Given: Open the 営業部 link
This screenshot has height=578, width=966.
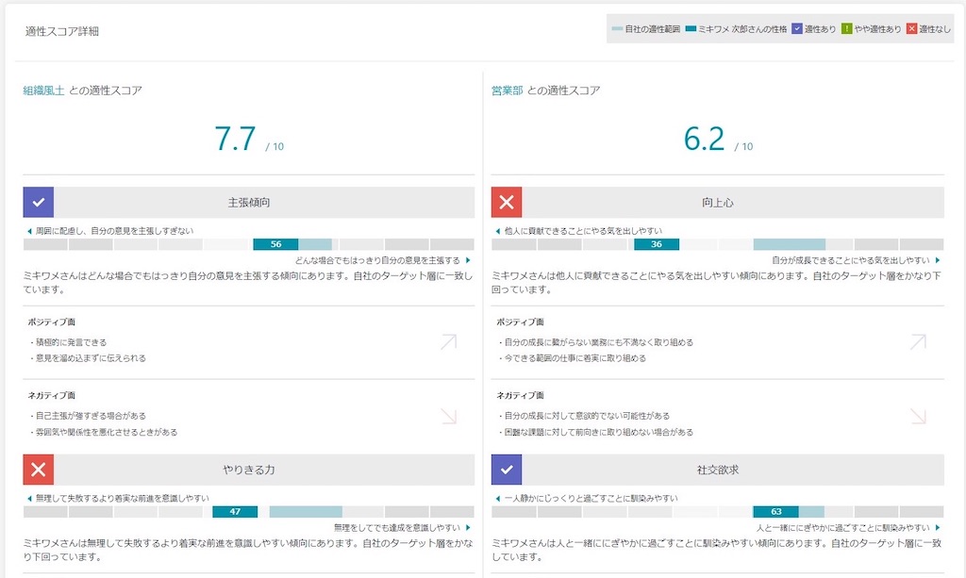Looking at the screenshot, I should click(508, 91).
